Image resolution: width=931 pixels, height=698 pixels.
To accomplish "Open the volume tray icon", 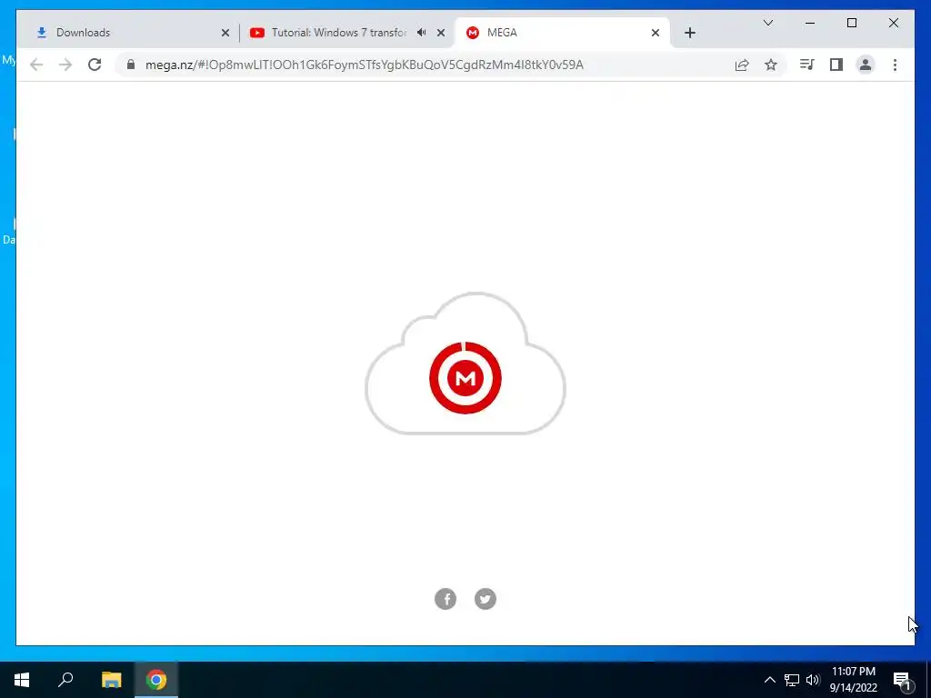I will (813, 680).
